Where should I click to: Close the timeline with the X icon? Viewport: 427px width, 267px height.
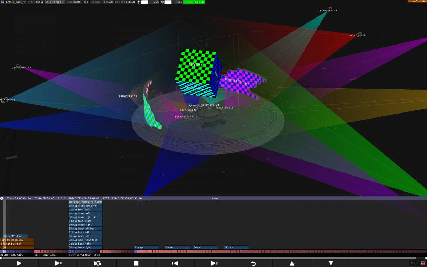pos(2,198)
